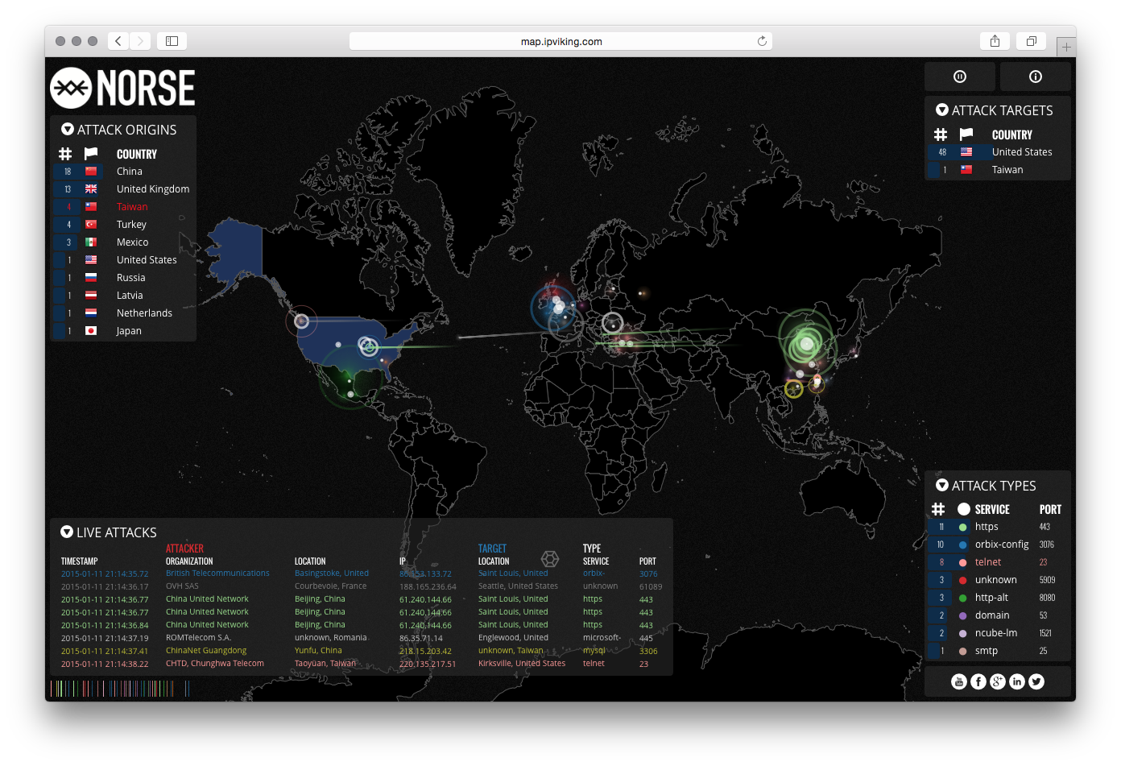
Task: Click the Safari share icon
Action: 995,40
